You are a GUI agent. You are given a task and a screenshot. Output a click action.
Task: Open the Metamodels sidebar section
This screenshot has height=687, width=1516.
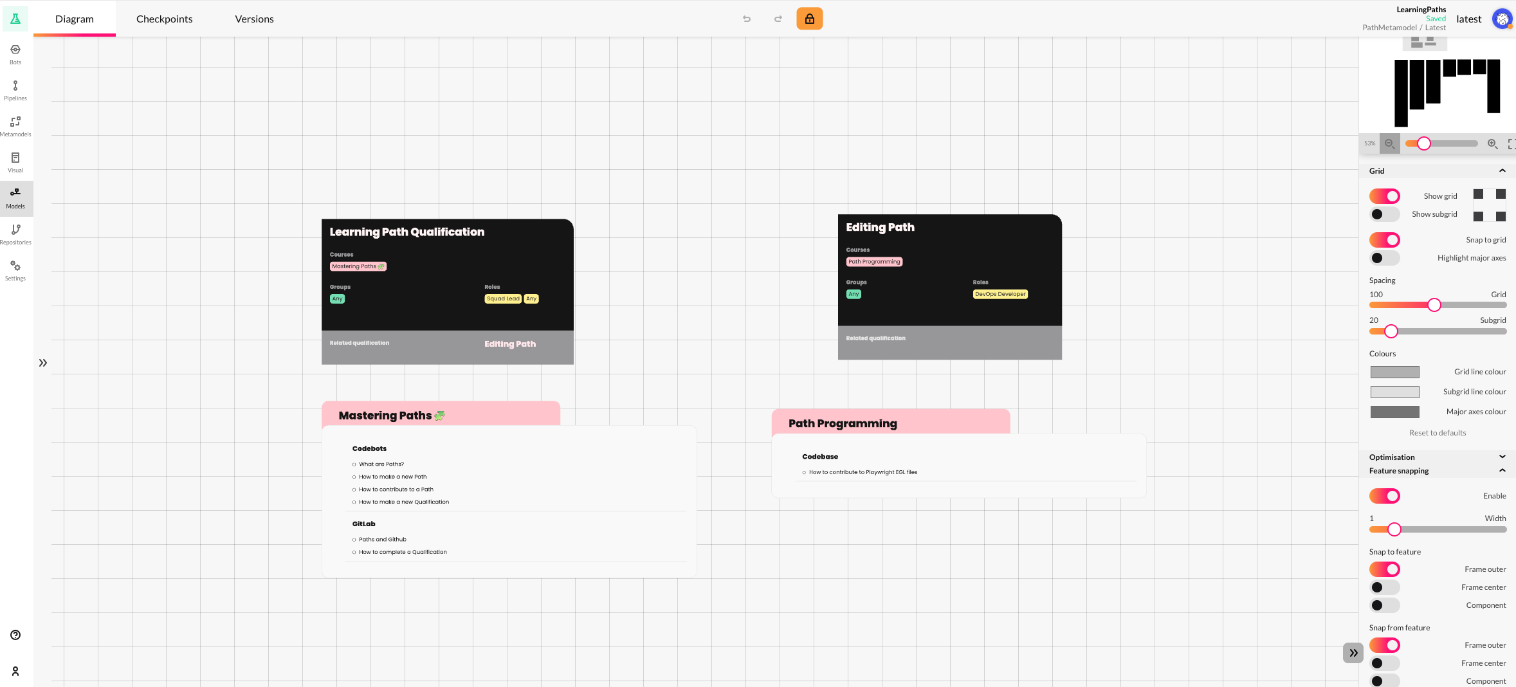pos(15,127)
